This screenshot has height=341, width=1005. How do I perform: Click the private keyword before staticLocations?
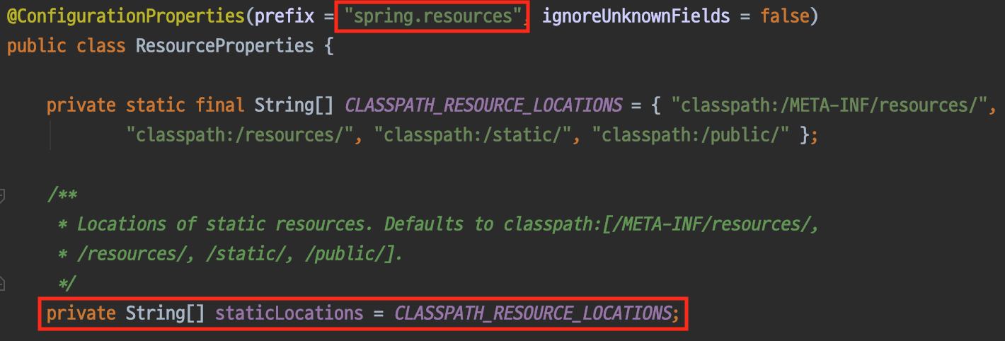point(81,313)
